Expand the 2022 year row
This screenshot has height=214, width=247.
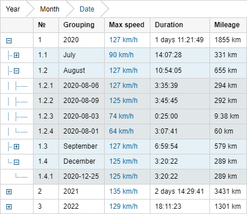[9, 207]
